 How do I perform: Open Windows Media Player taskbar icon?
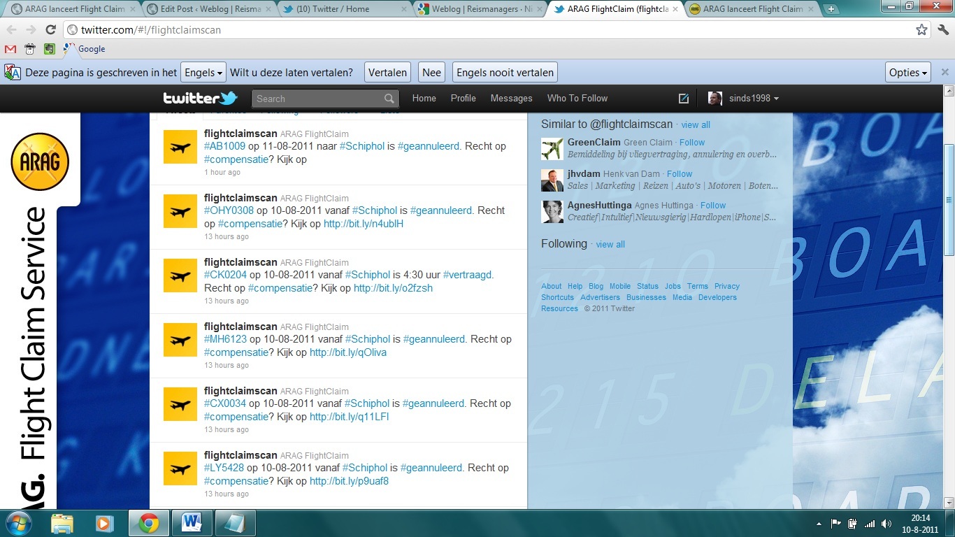pos(103,523)
